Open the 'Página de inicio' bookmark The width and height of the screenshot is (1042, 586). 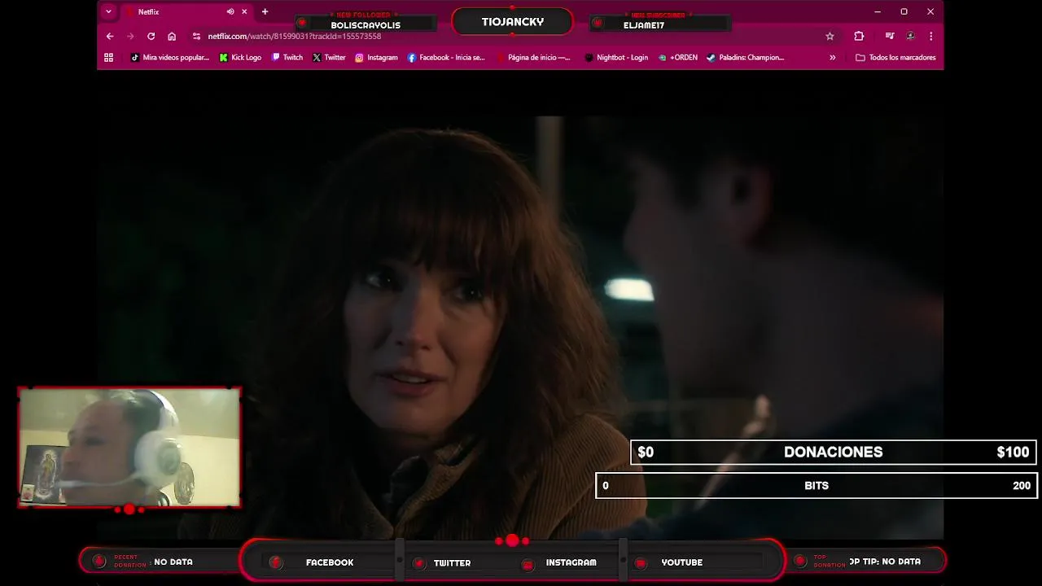click(x=533, y=57)
